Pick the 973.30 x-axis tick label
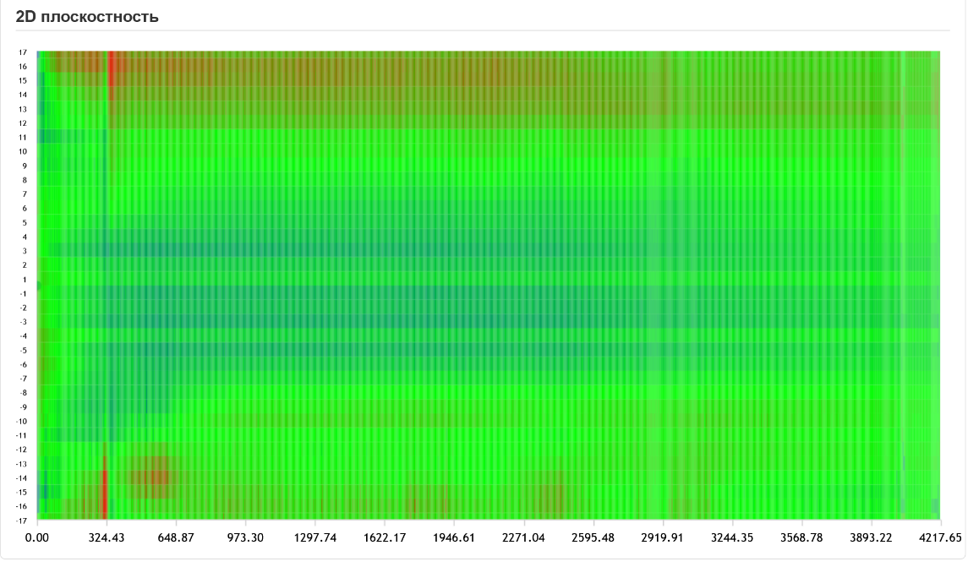968x567 pixels. [245, 537]
